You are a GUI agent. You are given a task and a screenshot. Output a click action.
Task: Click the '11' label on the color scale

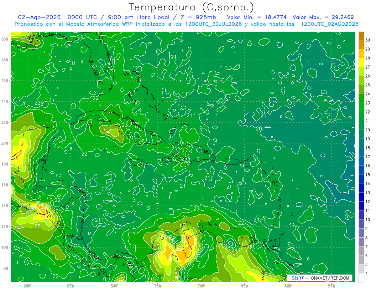[368, 211]
